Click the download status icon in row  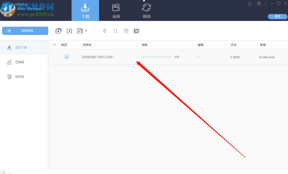pyautogui.click(x=67, y=57)
